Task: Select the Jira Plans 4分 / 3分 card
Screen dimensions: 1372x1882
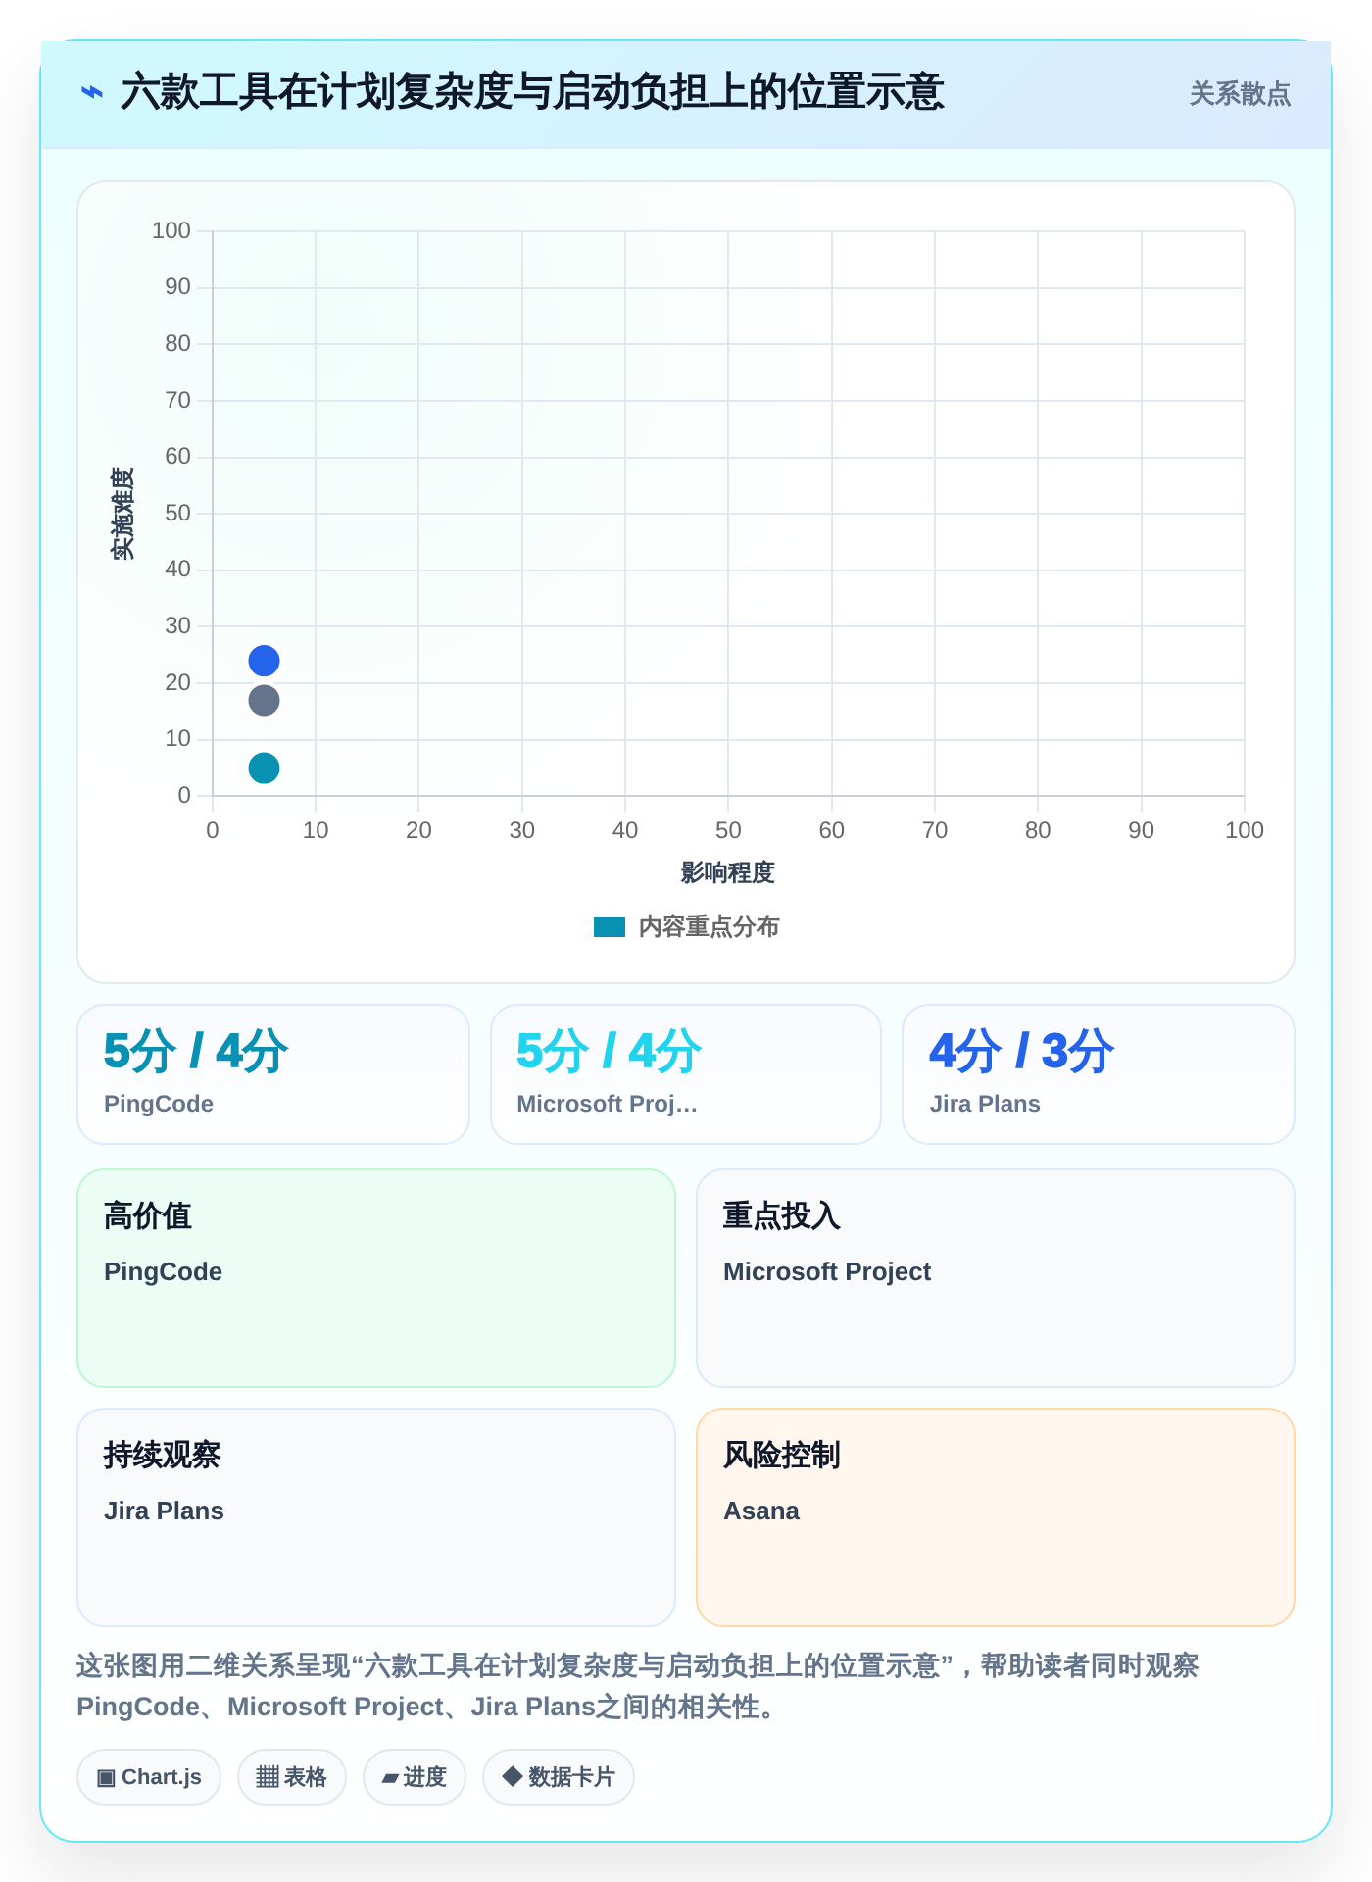Action: click(x=1099, y=1074)
